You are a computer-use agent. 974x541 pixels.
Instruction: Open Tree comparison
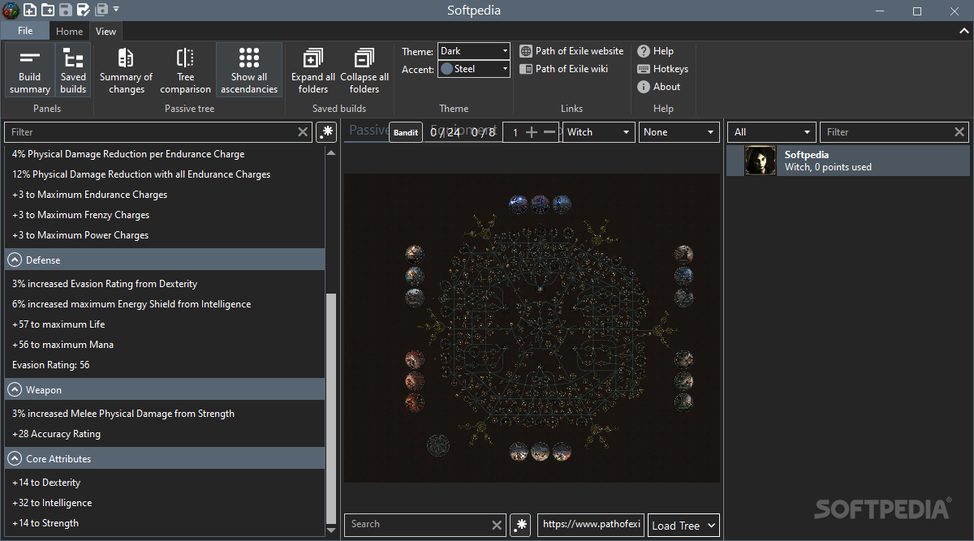coord(185,71)
